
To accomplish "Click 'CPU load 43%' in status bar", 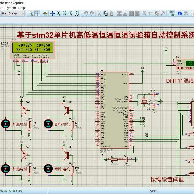I will (x=14, y=191).
